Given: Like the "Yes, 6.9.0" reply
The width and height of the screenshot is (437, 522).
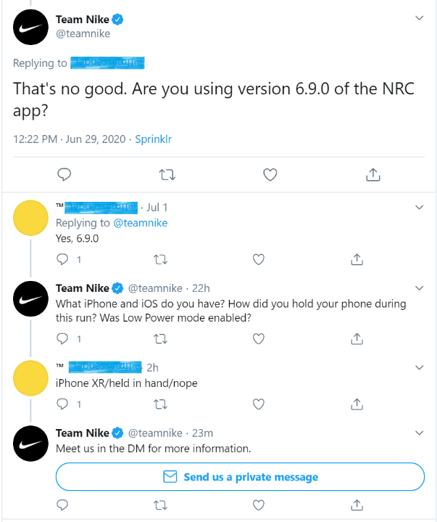Looking at the screenshot, I should pyautogui.click(x=259, y=258).
